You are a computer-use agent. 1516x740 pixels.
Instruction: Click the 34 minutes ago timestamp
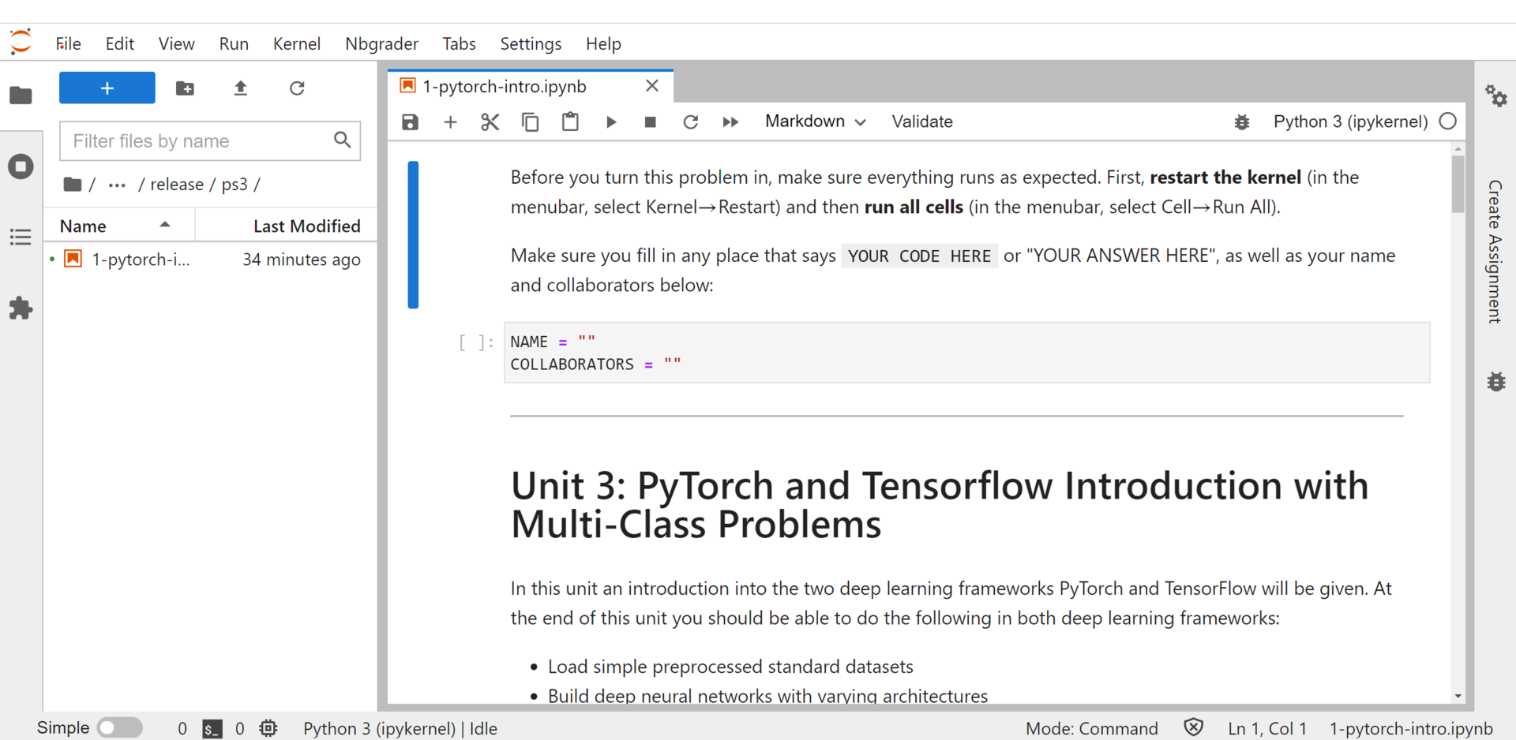(302, 260)
